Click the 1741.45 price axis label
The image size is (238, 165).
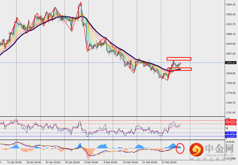click(231, 113)
